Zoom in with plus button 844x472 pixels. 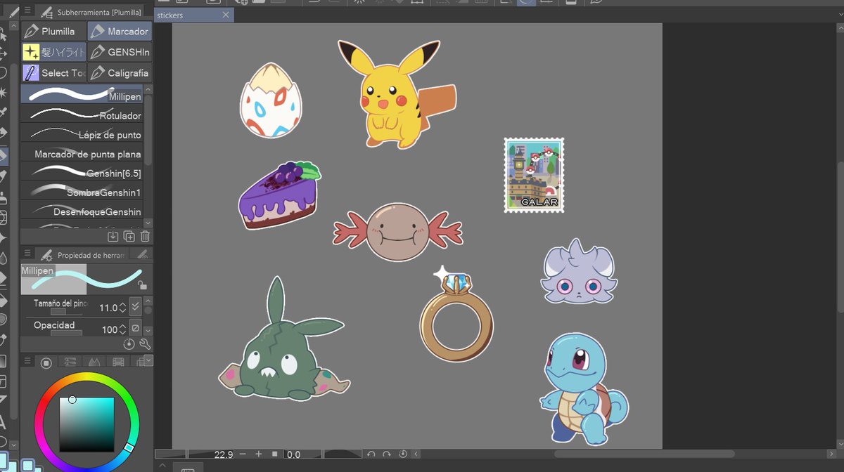[x=259, y=454]
